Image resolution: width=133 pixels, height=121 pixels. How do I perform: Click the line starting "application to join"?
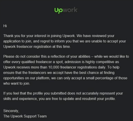pos(64,41)
